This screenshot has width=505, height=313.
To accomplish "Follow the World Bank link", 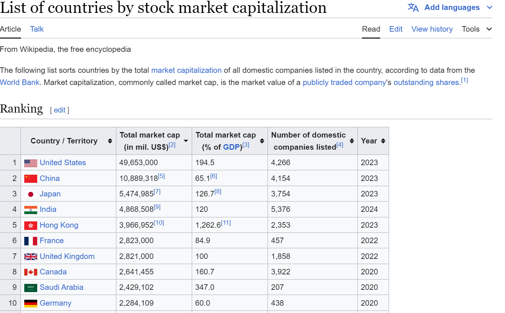I will point(20,82).
